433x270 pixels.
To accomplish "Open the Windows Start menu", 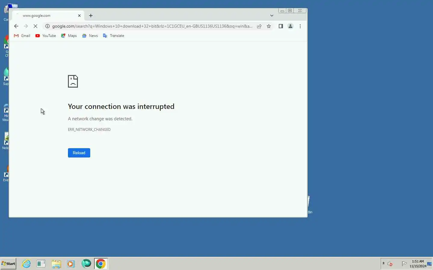I will 8,264.
